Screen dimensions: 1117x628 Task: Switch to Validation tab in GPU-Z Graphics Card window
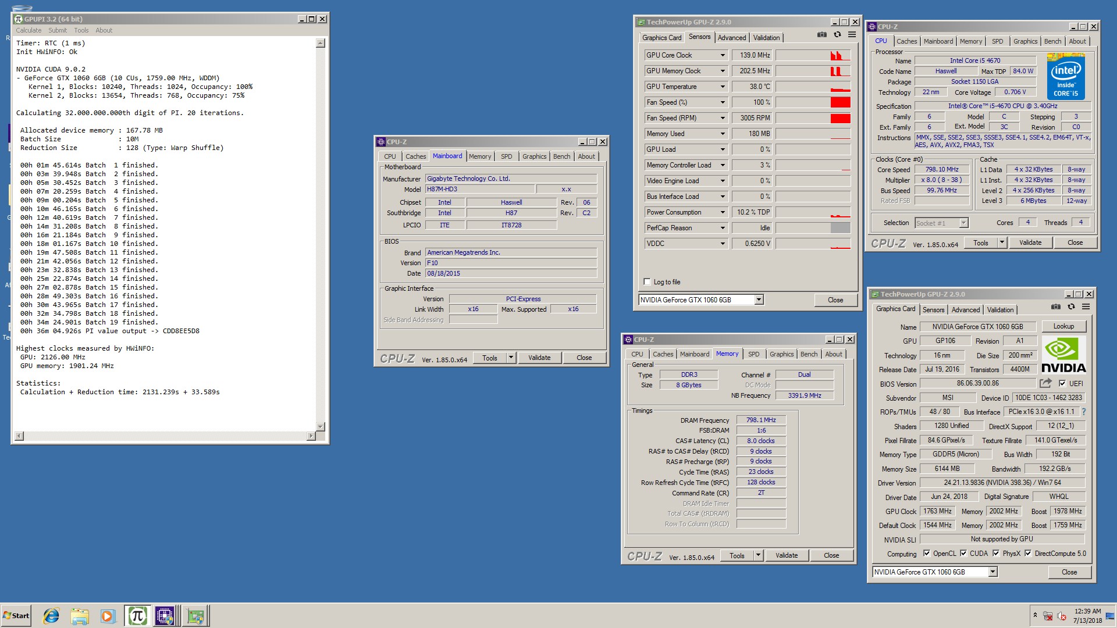(x=1000, y=310)
